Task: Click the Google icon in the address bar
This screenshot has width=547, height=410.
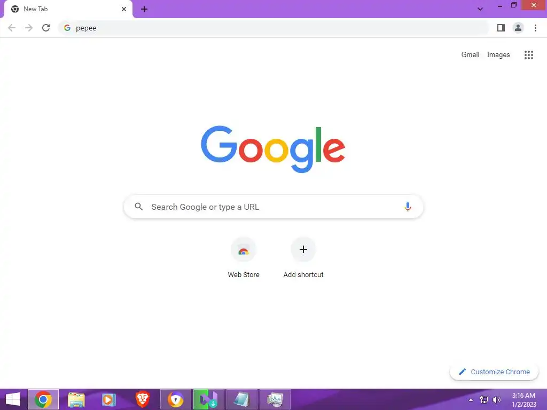Action: point(67,28)
